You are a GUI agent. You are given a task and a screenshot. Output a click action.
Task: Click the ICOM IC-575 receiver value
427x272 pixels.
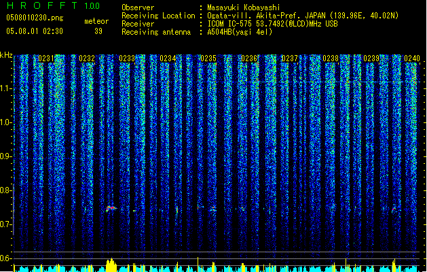point(273,24)
